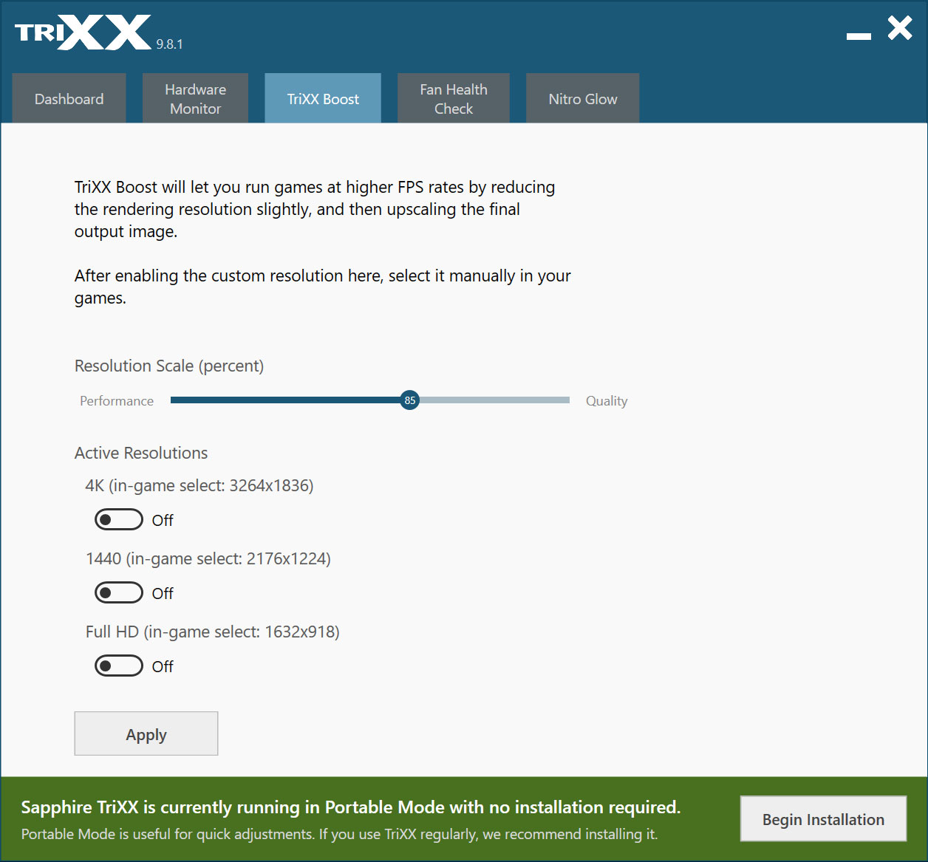The width and height of the screenshot is (928, 862).
Task: Enable the 4K resolution toggle
Action: point(119,520)
